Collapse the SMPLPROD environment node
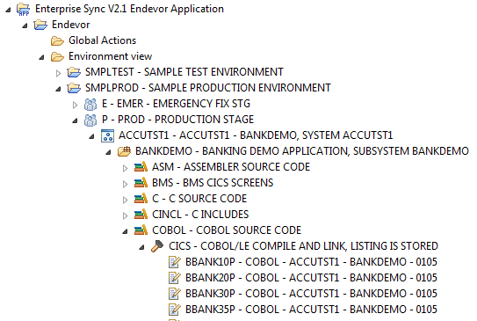This screenshot has height=321, width=477. [58, 90]
